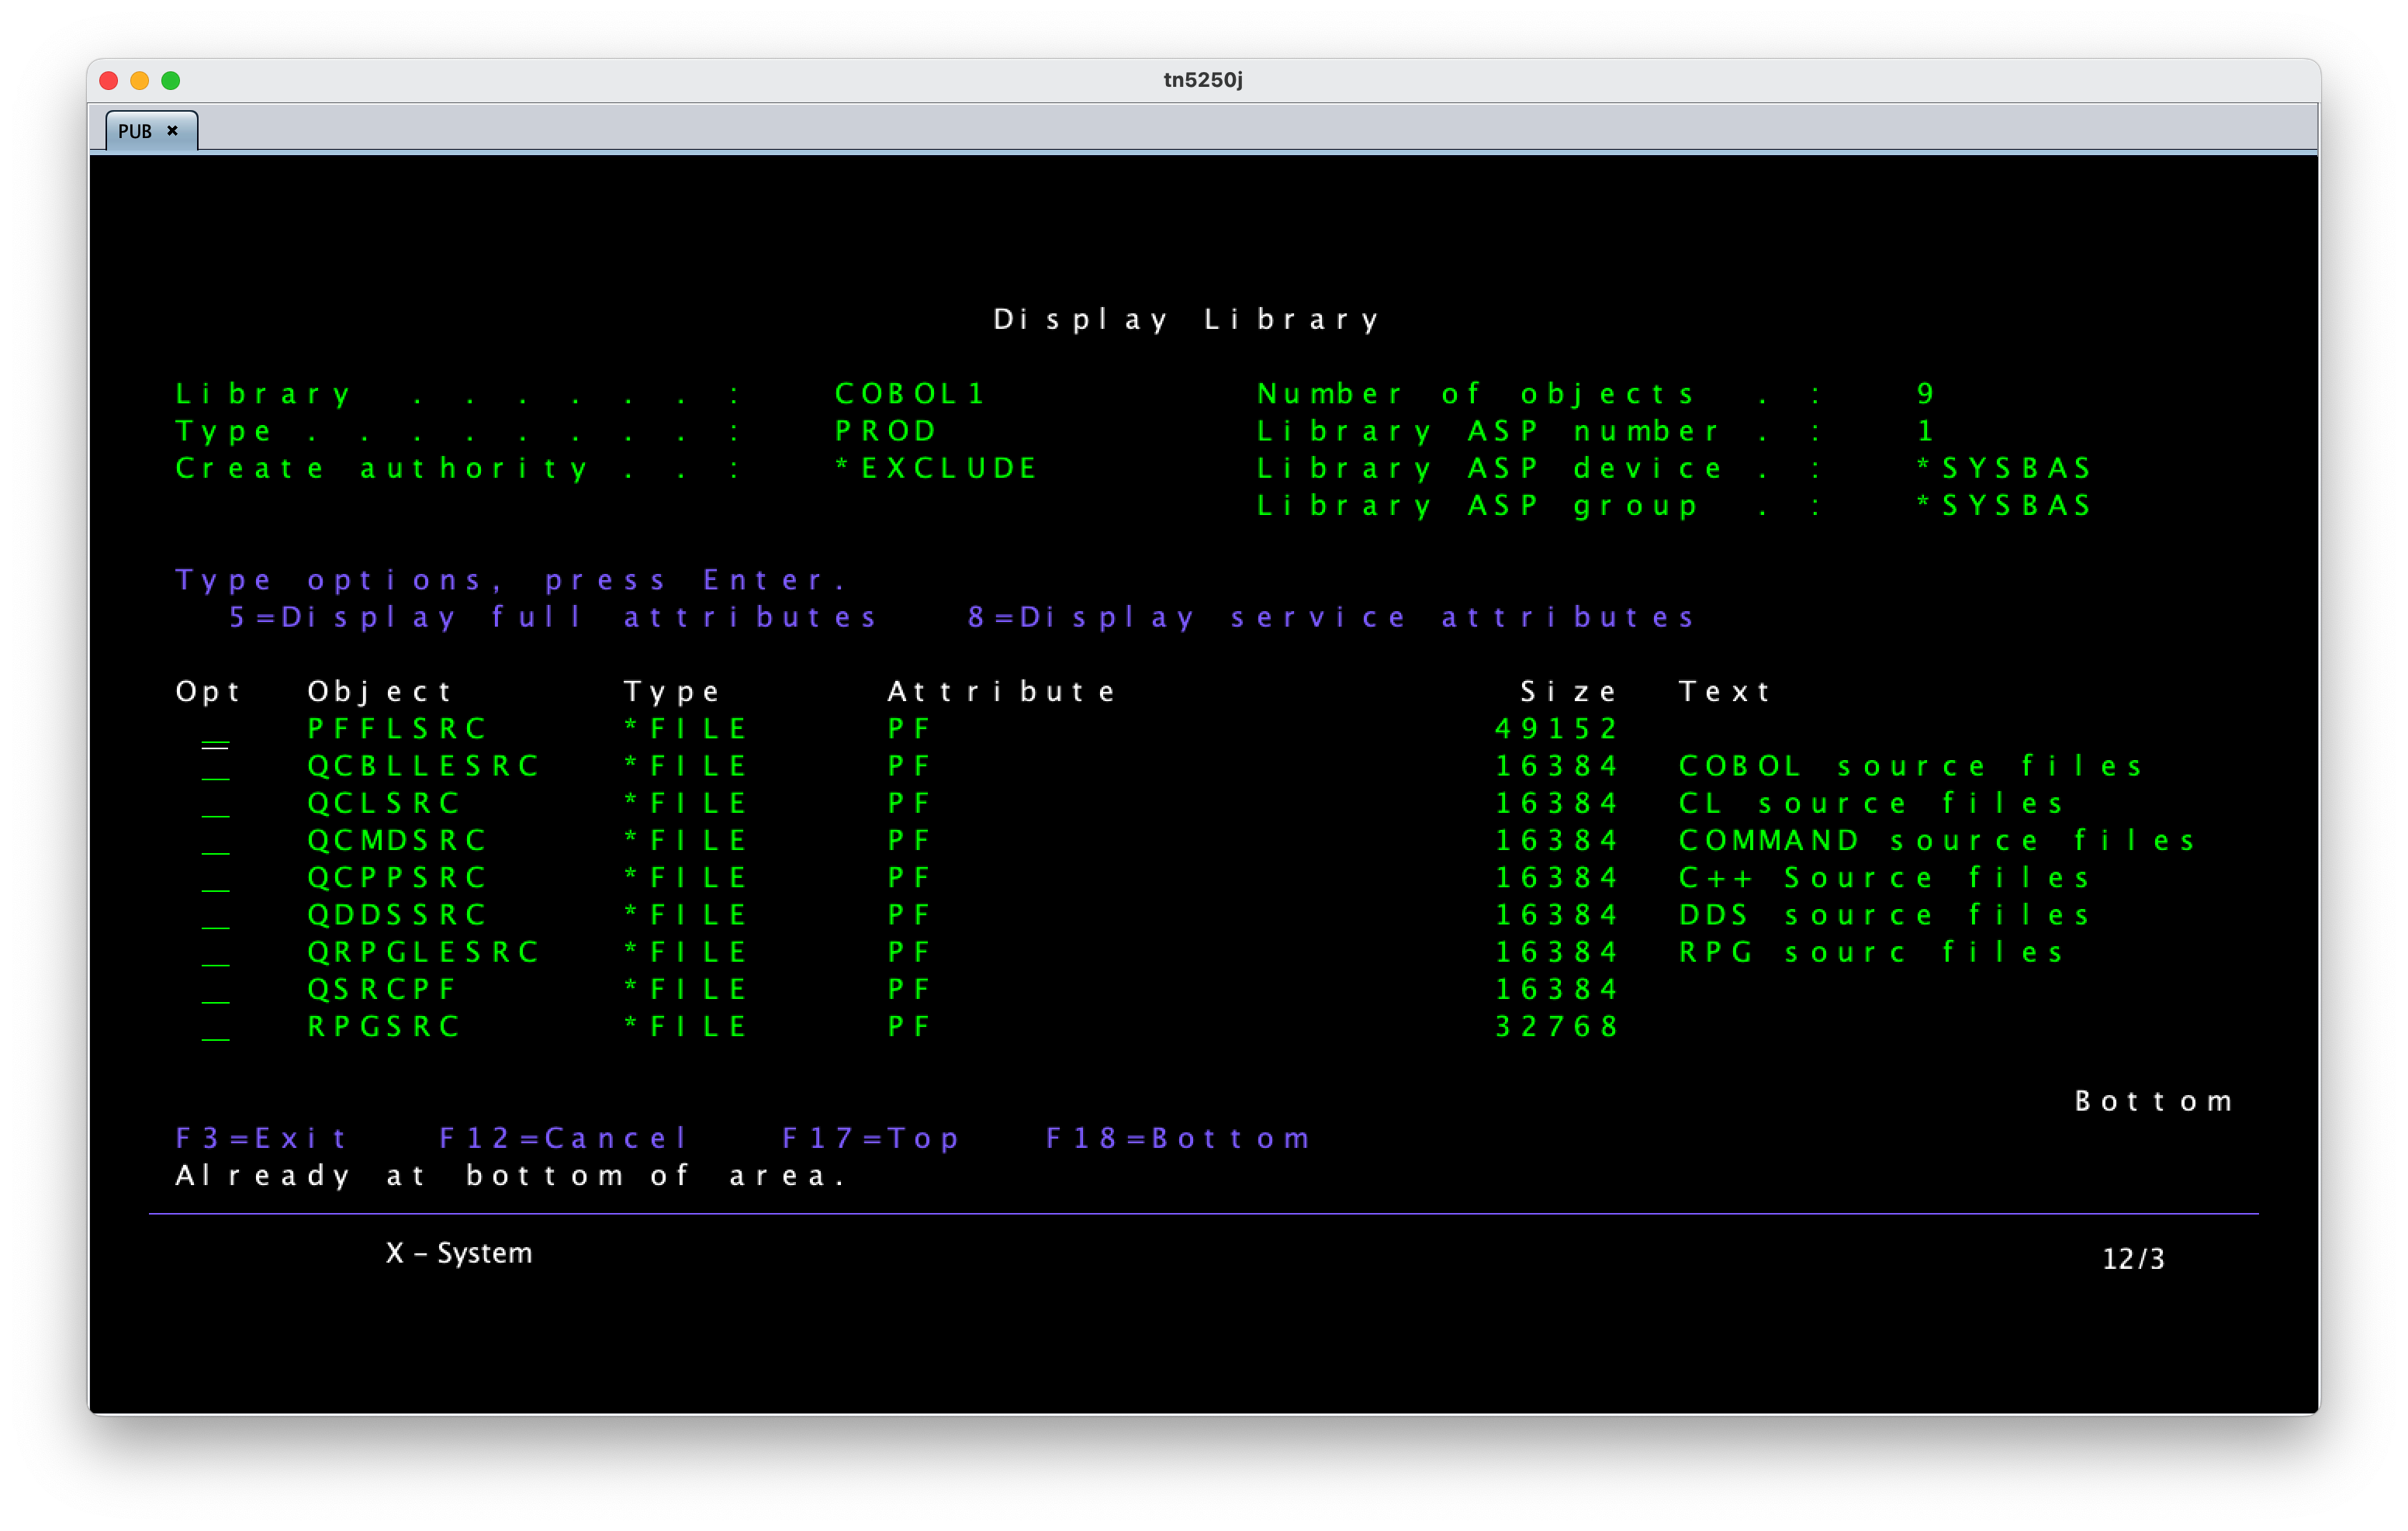Click the F3=Exit function key label

click(x=261, y=1138)
